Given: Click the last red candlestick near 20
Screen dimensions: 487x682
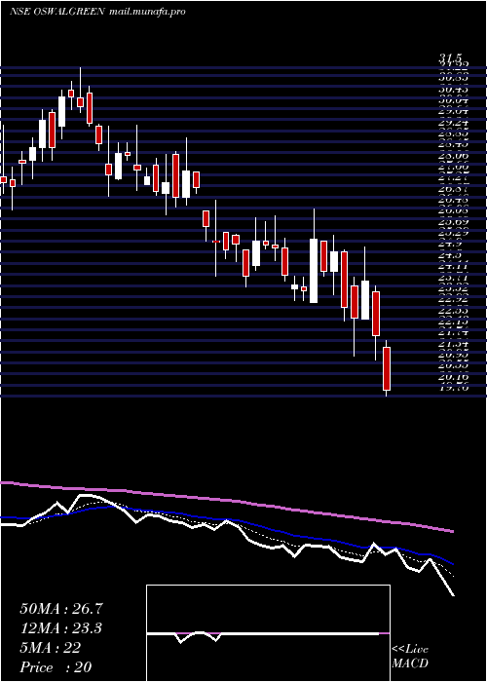Looking at the screenshot, I should point(387,368).
